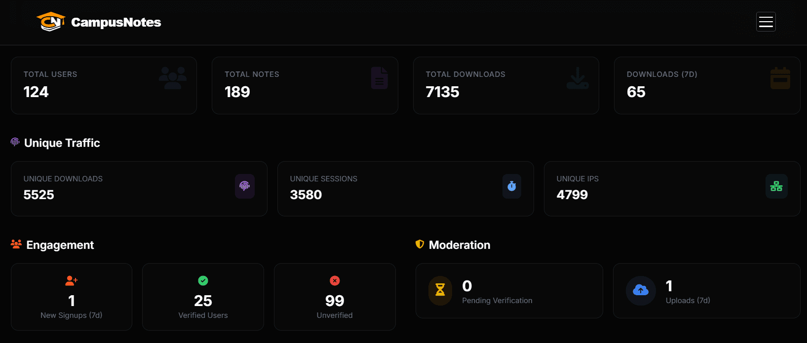Viewport: 807px width, 343px height.
Task: Click the shield icon beside Moderation heading
Action: (420, 244)
